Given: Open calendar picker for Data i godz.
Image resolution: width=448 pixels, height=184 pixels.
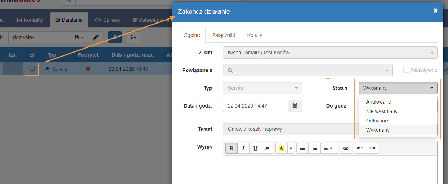Looking at the screenshot, I should pos(295,106).
